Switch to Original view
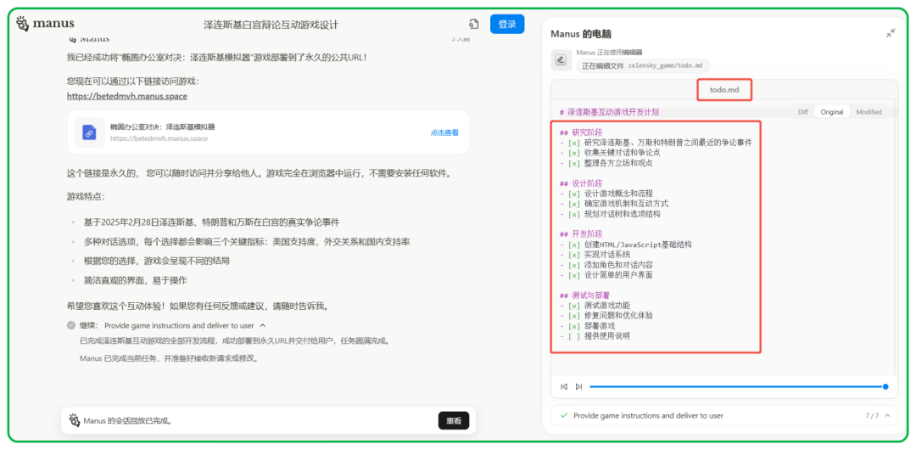The height and width of the screenshot is (450, 916). 832,112
